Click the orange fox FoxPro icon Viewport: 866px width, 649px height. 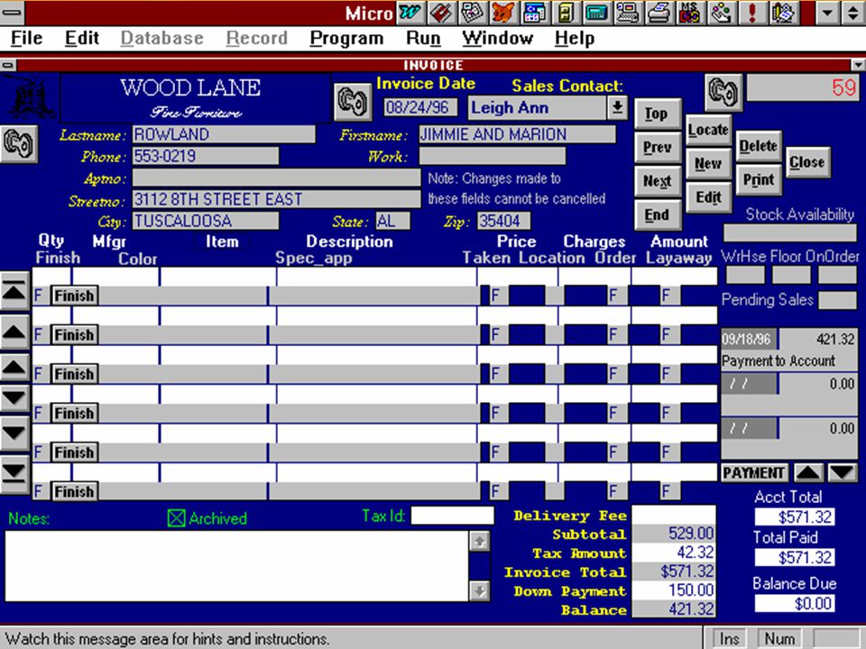502,12
